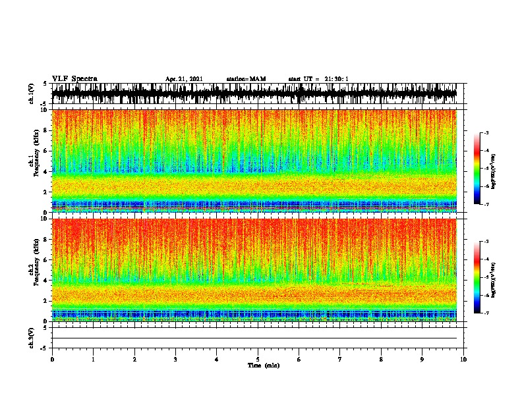Click the "-3" label on the ch.1 color bar
The image size is (522, 403).
[x=486, y=132]
